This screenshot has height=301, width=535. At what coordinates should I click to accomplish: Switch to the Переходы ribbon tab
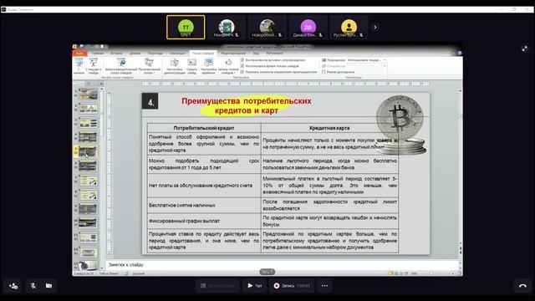pos(155,54)
